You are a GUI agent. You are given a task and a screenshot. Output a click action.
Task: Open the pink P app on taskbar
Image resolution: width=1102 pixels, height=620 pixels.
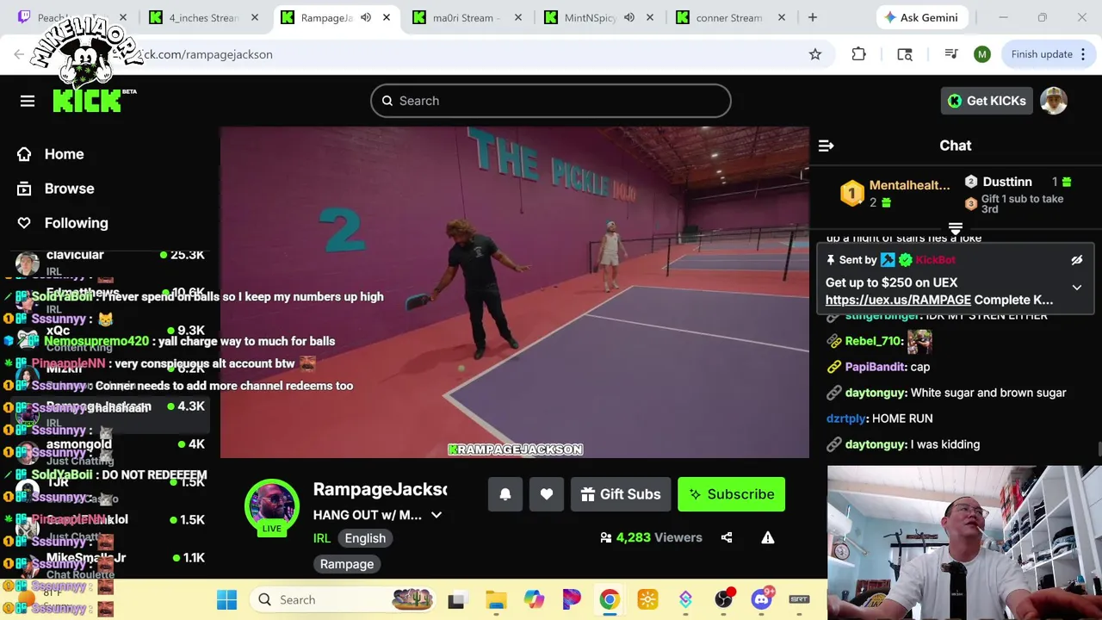pos(572,600)
